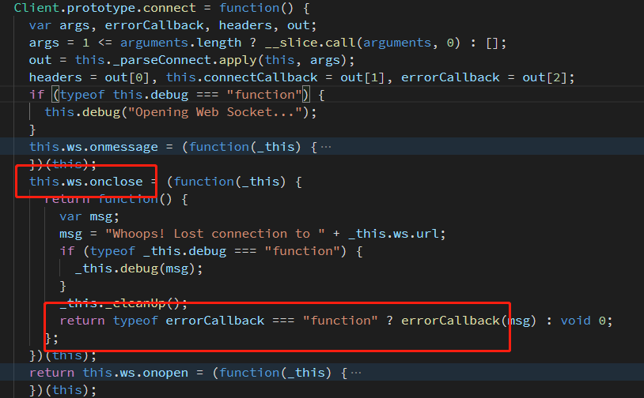Expand the folded onmessage function ellipsis
The image size is (644, 398).
326,147
